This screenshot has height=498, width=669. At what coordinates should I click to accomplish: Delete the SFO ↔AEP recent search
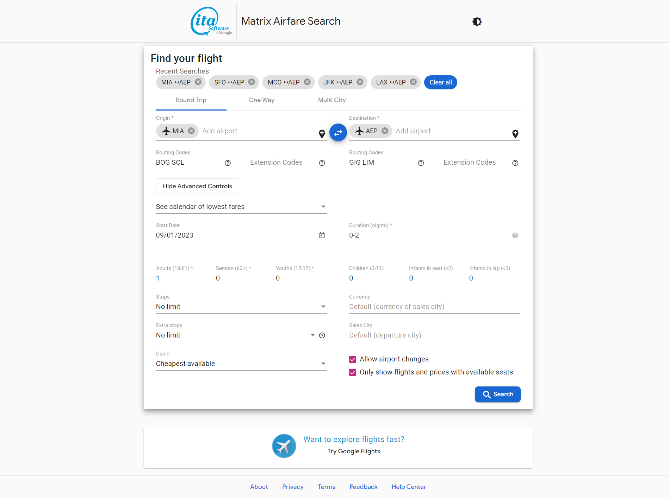pyautogui.click(x=252, y=82)
